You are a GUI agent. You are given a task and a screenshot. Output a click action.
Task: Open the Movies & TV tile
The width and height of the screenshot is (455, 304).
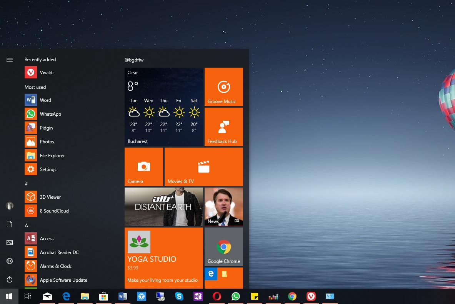coord(204,167)
